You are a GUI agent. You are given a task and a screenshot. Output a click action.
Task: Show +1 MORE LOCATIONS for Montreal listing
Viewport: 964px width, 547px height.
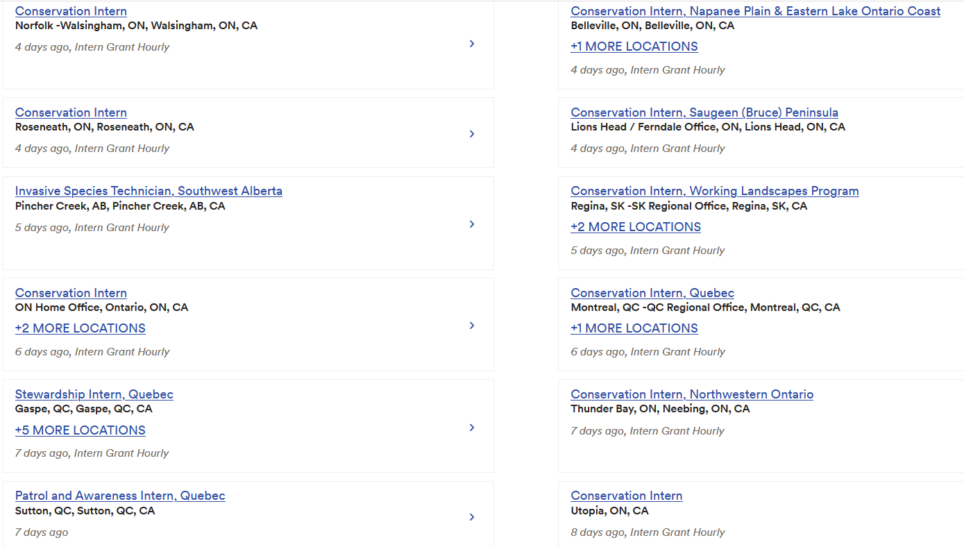coord(634,328)
